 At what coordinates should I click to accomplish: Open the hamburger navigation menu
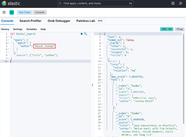[4, 12]
